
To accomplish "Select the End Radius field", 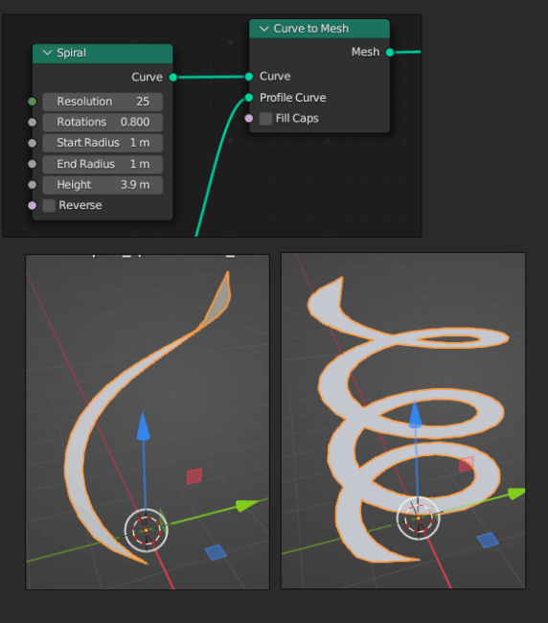I will coord(103,164).
